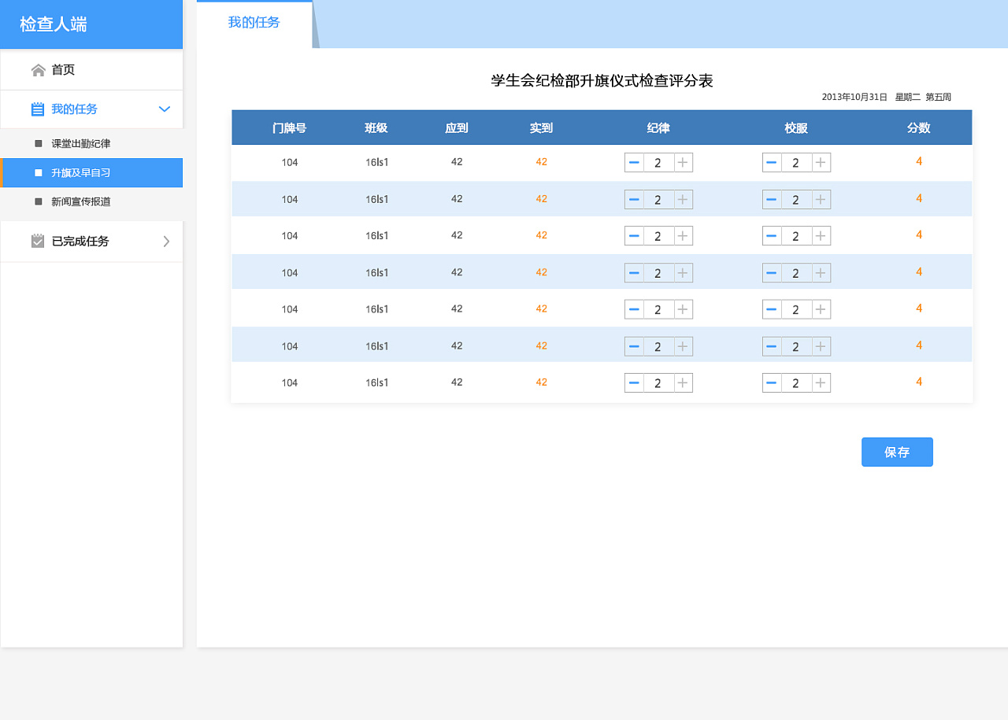Click the calendar icon beside 我的任务
This screenshot has width=1008, height=720.
pyautogui.click(x=38, y=109)
